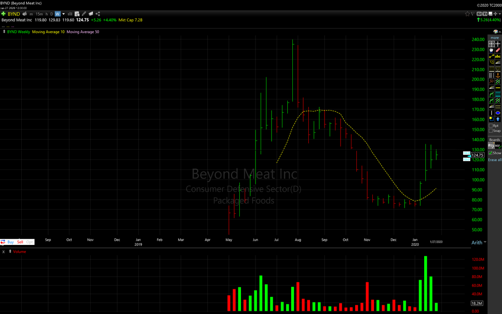This screenshot has height=314, width=502.
Task: Edit the 'Moving Average 10' indicator label
Action: (48, 32)
